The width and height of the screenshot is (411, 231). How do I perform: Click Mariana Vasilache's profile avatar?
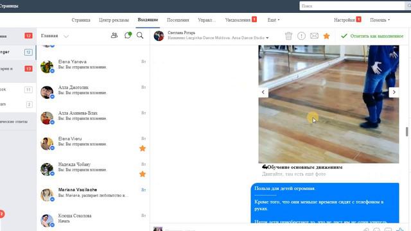click(47, 195)
